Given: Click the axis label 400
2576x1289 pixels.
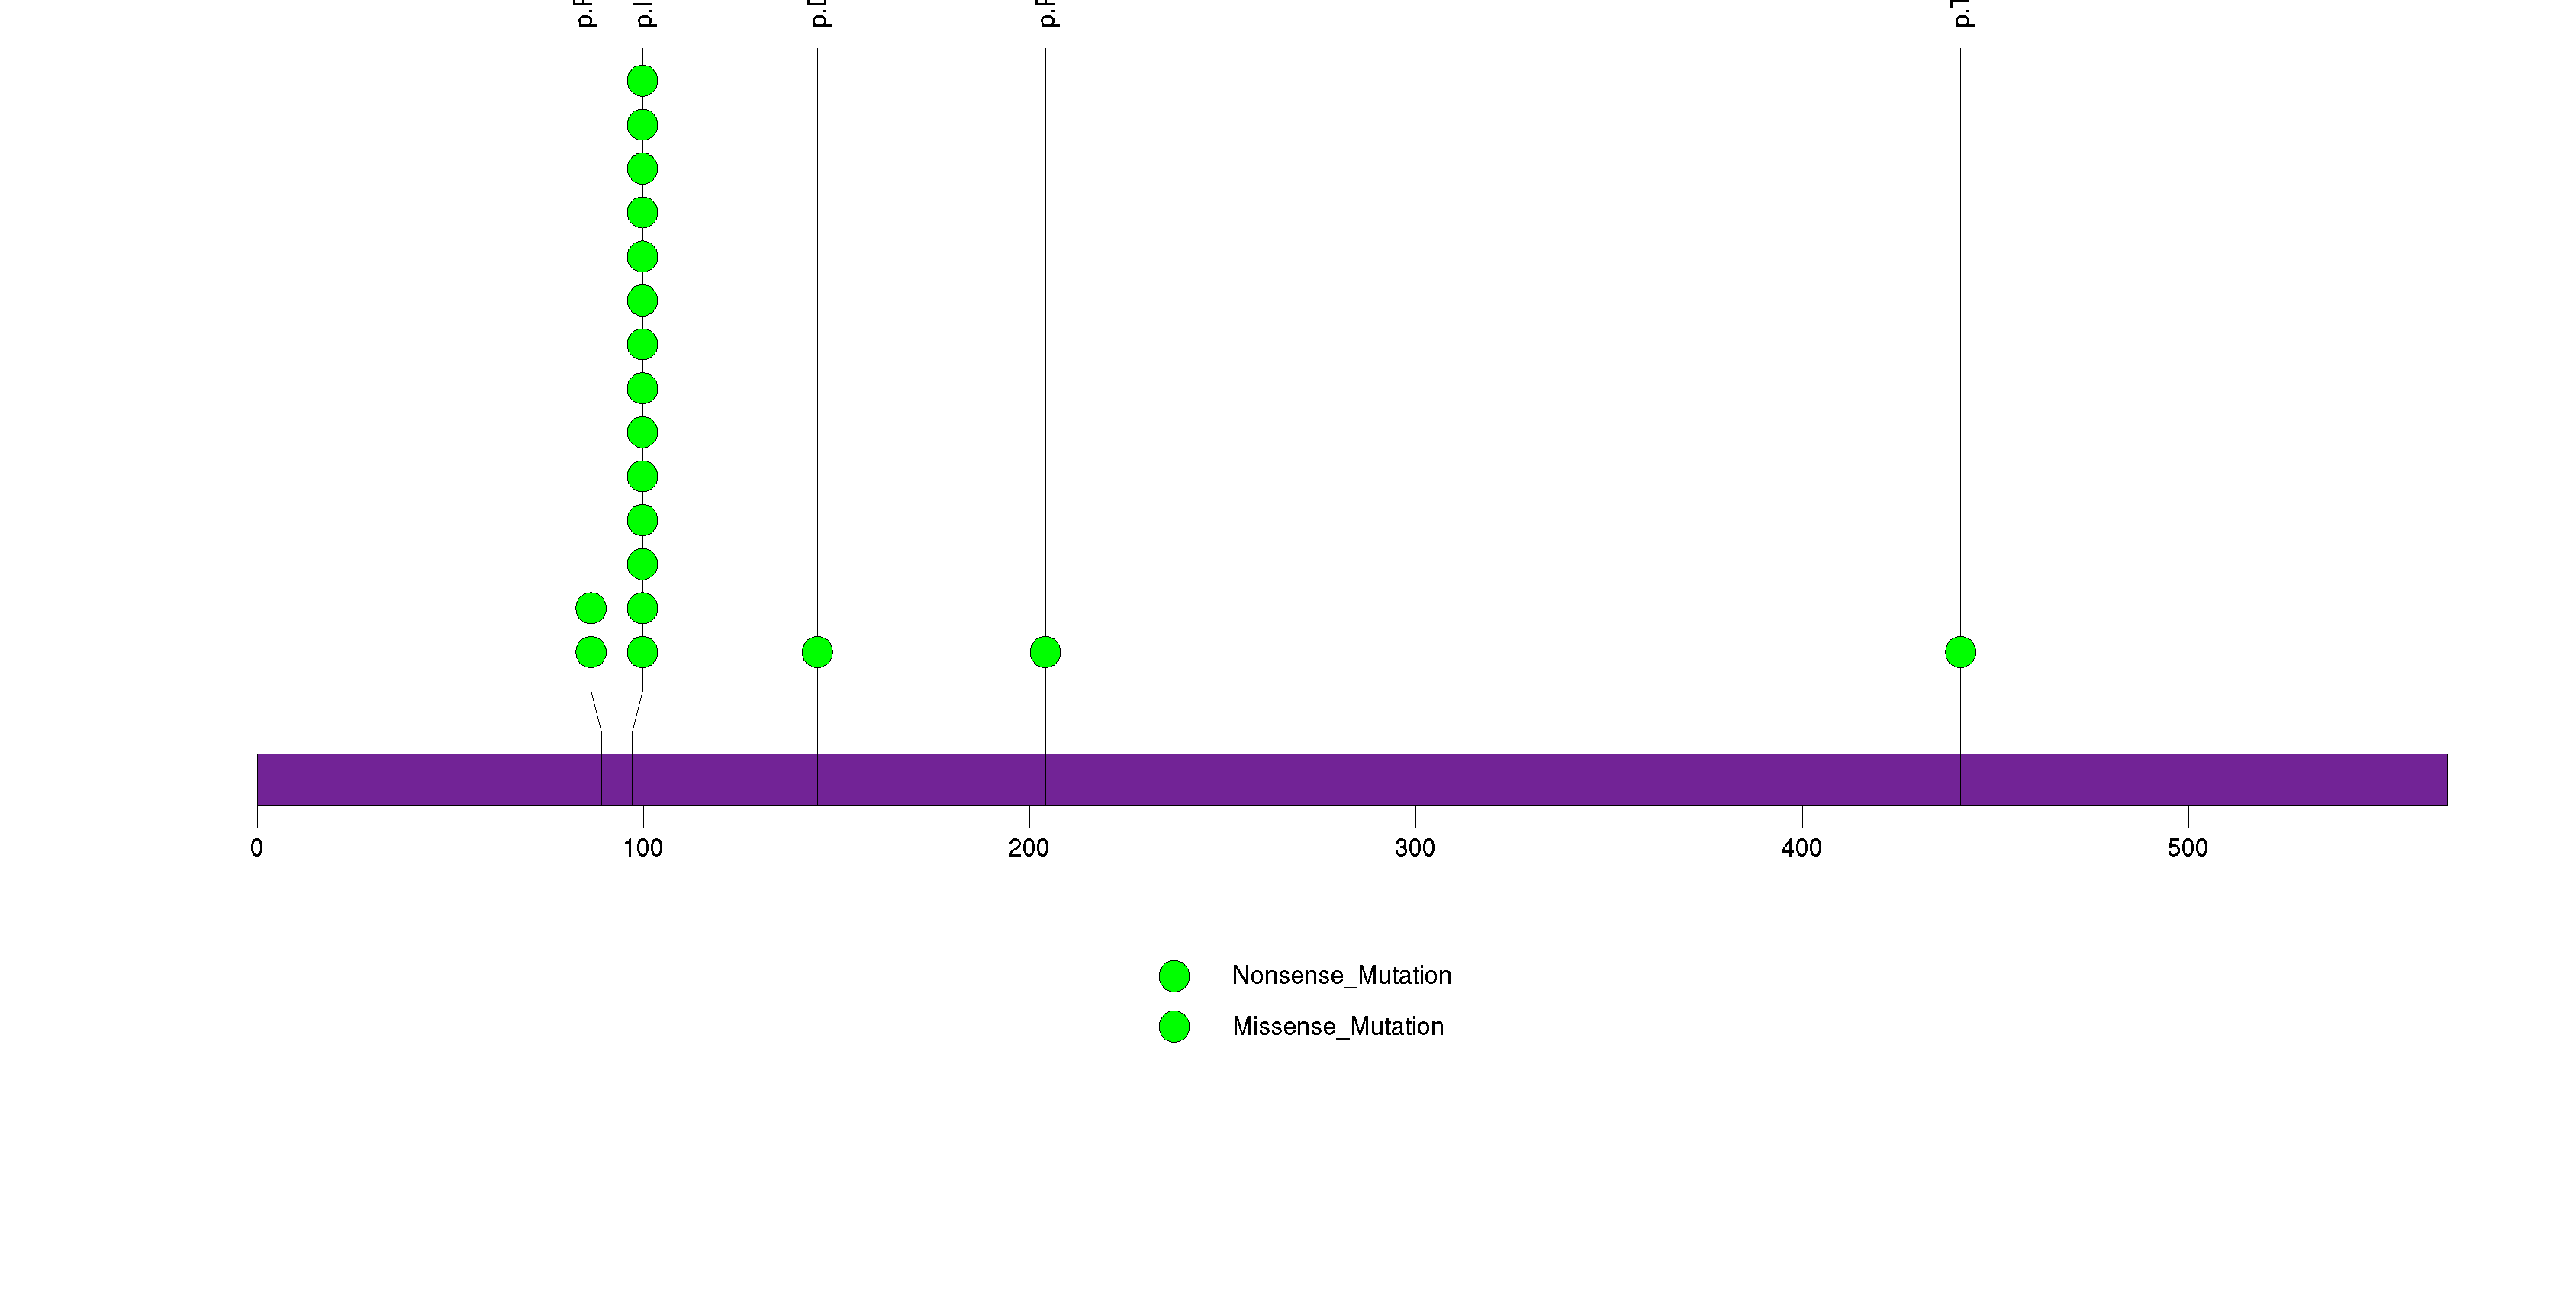Looking at the screenshot, I should click(1801, 848).
